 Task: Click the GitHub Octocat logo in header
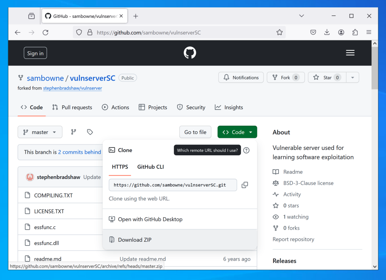coord(190,53)
